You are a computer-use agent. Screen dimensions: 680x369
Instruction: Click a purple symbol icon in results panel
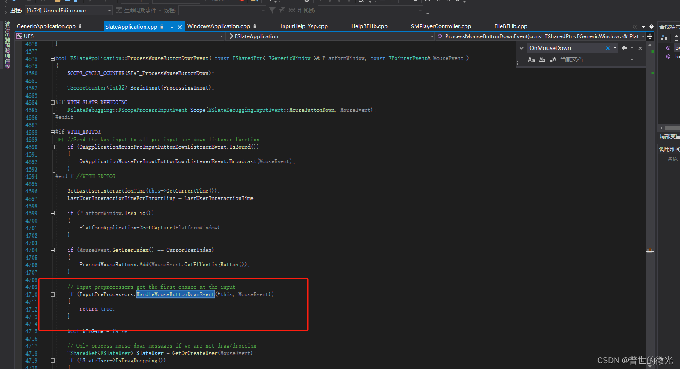[669, 48]
